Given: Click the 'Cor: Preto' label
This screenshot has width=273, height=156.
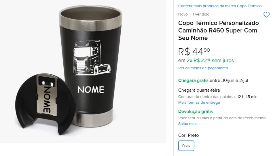Looking at the screenshot, I should [188, 135].
